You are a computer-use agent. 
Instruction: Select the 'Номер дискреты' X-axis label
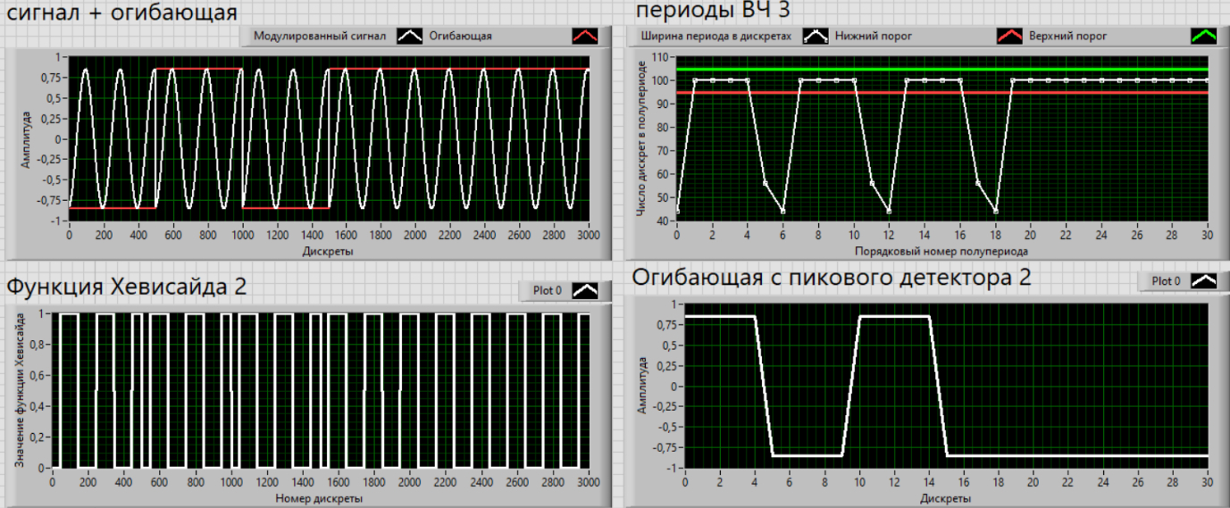[319, 498]
